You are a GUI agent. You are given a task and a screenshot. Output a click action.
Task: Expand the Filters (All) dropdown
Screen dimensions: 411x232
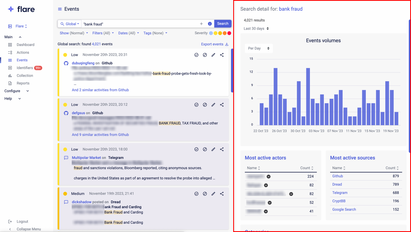(x=103, y=33)
